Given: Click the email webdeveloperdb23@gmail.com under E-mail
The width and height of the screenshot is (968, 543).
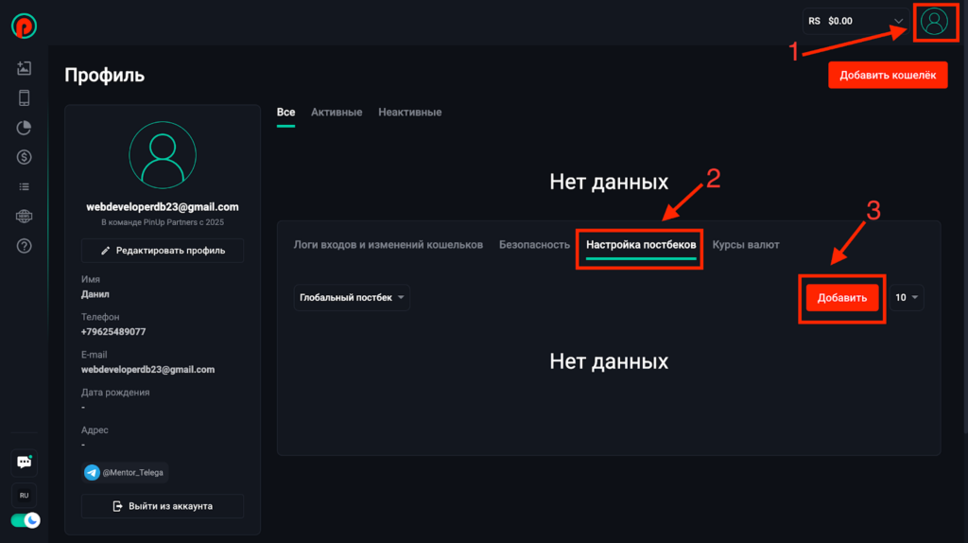Looking at the screenshot, I should [x=148, y=370].
